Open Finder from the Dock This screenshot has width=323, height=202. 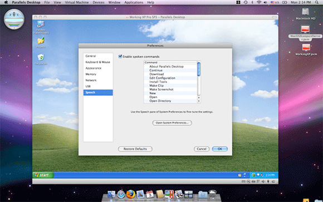(111, 194)
